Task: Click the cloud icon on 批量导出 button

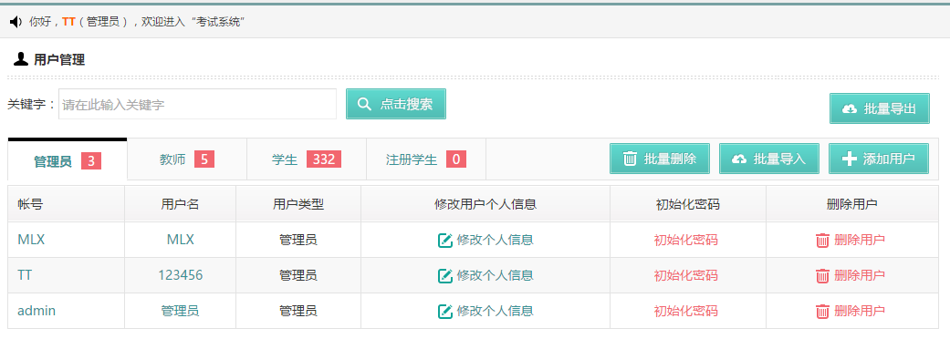Action: coord(850,109)
